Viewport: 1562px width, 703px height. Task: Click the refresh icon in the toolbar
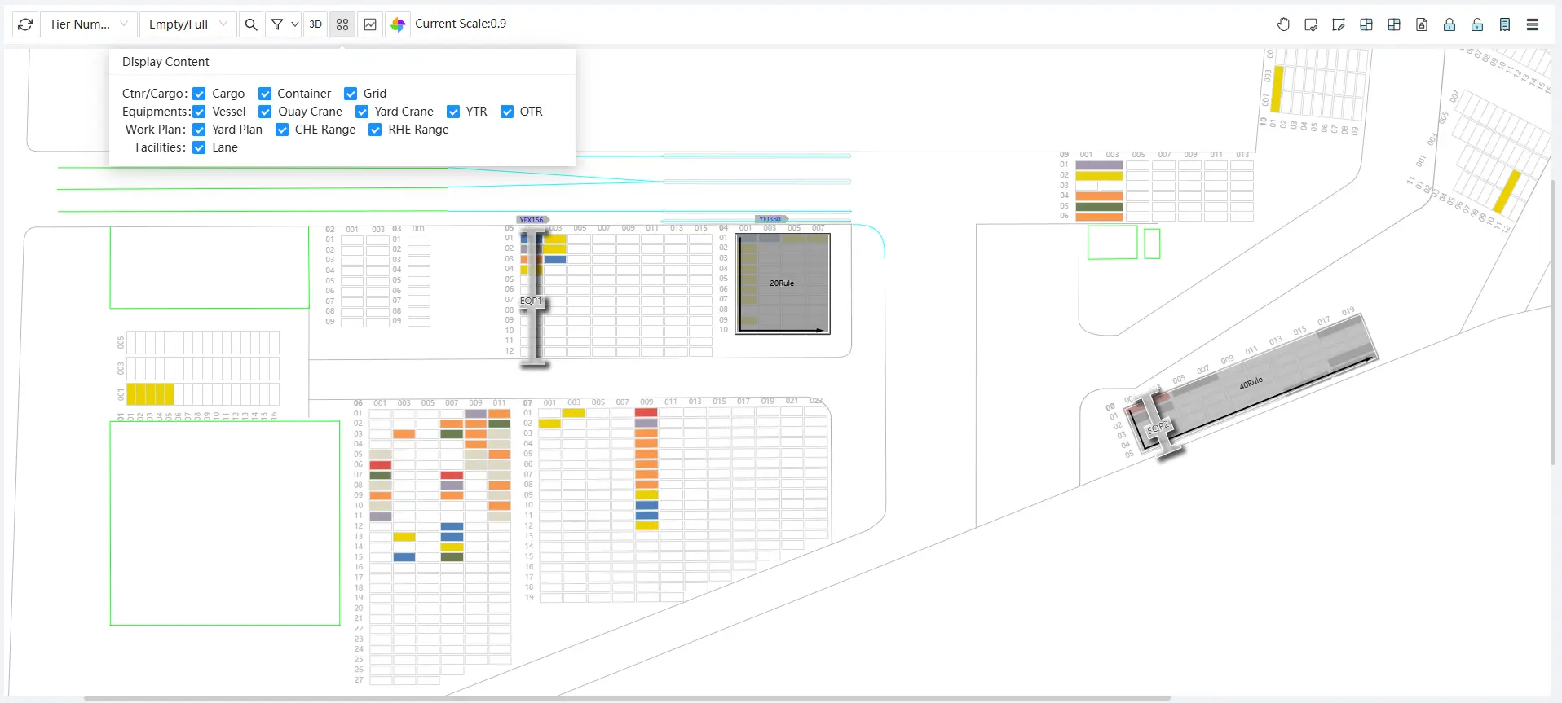point(25,24)
